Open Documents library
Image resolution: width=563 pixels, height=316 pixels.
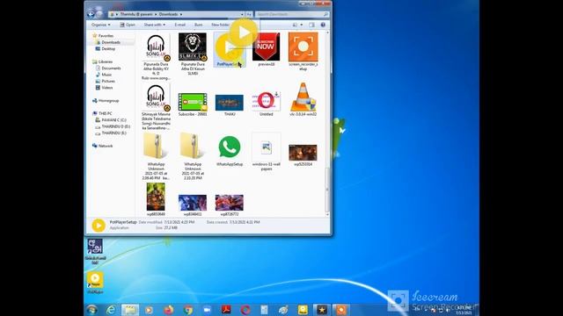pos(111,68)
